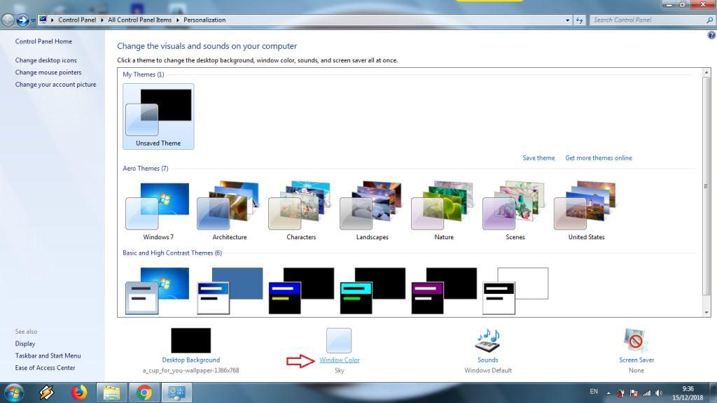Launch Google Chrome from the taskbar
The width and height of the screenshot is (717, 403).
coord(144,393)
